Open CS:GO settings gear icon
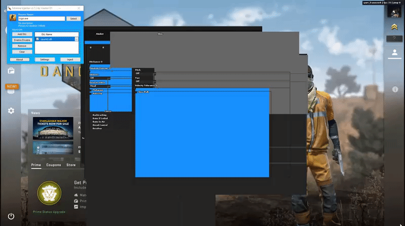 11,110
